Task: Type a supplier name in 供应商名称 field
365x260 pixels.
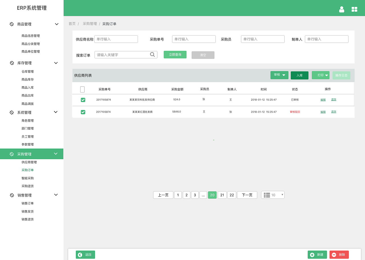Action: [116, 39]
